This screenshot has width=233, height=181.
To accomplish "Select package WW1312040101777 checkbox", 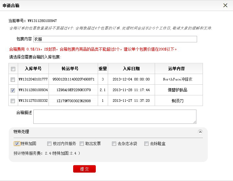I will pyautogui.click(x=13, y=80).
